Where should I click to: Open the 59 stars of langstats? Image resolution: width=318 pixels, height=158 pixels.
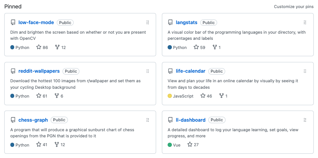coord(199,47)
